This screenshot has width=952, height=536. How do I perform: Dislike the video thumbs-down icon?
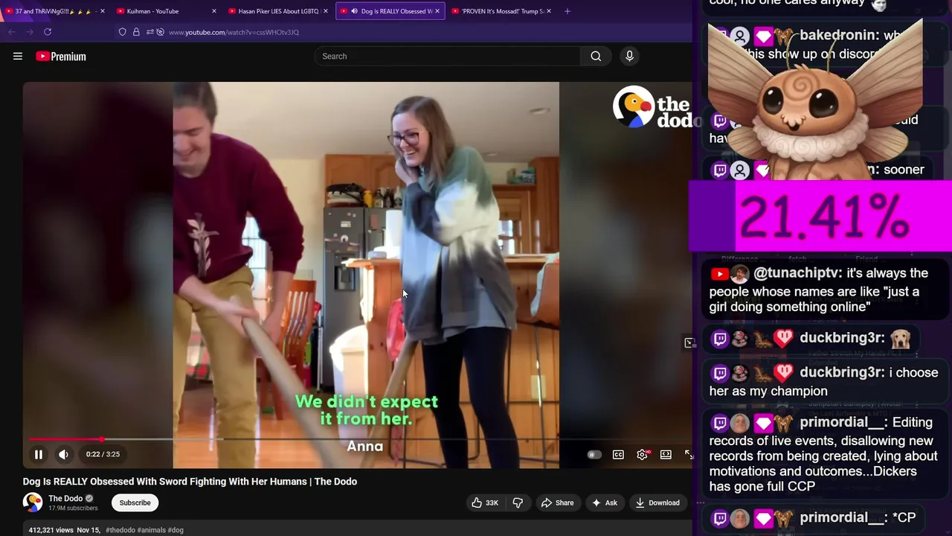coord(518,503)
